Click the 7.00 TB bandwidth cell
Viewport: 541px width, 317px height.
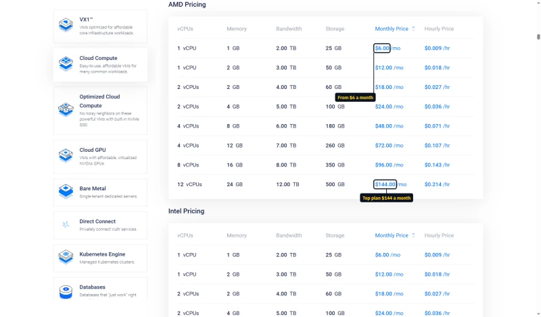pyautogui.click(x=286, y=146)
